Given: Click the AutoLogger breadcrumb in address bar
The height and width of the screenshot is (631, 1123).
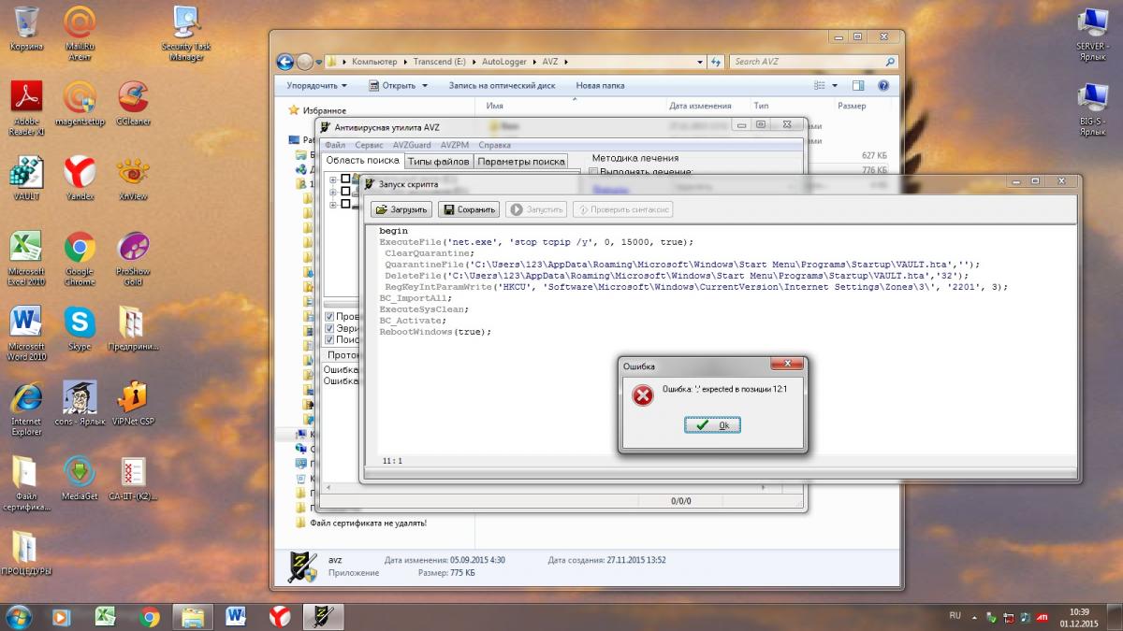Looking at the screenshot, I should pyautogui.click(x=504, y=62).
